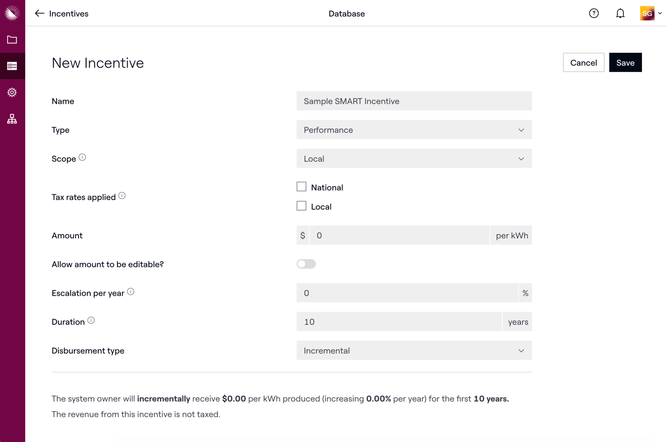
Task: Open the notifications bell
Action: [x=620, y=13]
